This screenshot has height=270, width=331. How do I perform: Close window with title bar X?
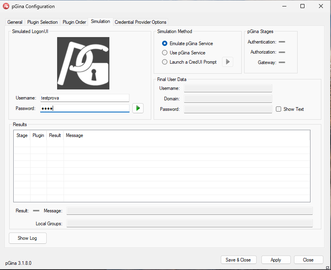[x=321, y=6]
